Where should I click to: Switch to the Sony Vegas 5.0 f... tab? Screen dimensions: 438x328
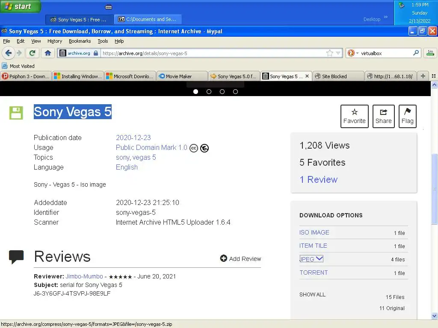[234, 76]
